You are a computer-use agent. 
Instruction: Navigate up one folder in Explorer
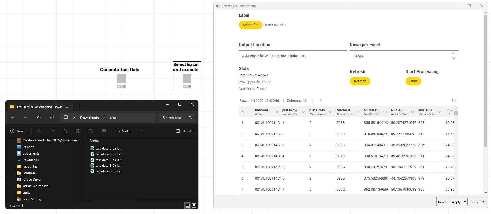pos(39,118)
